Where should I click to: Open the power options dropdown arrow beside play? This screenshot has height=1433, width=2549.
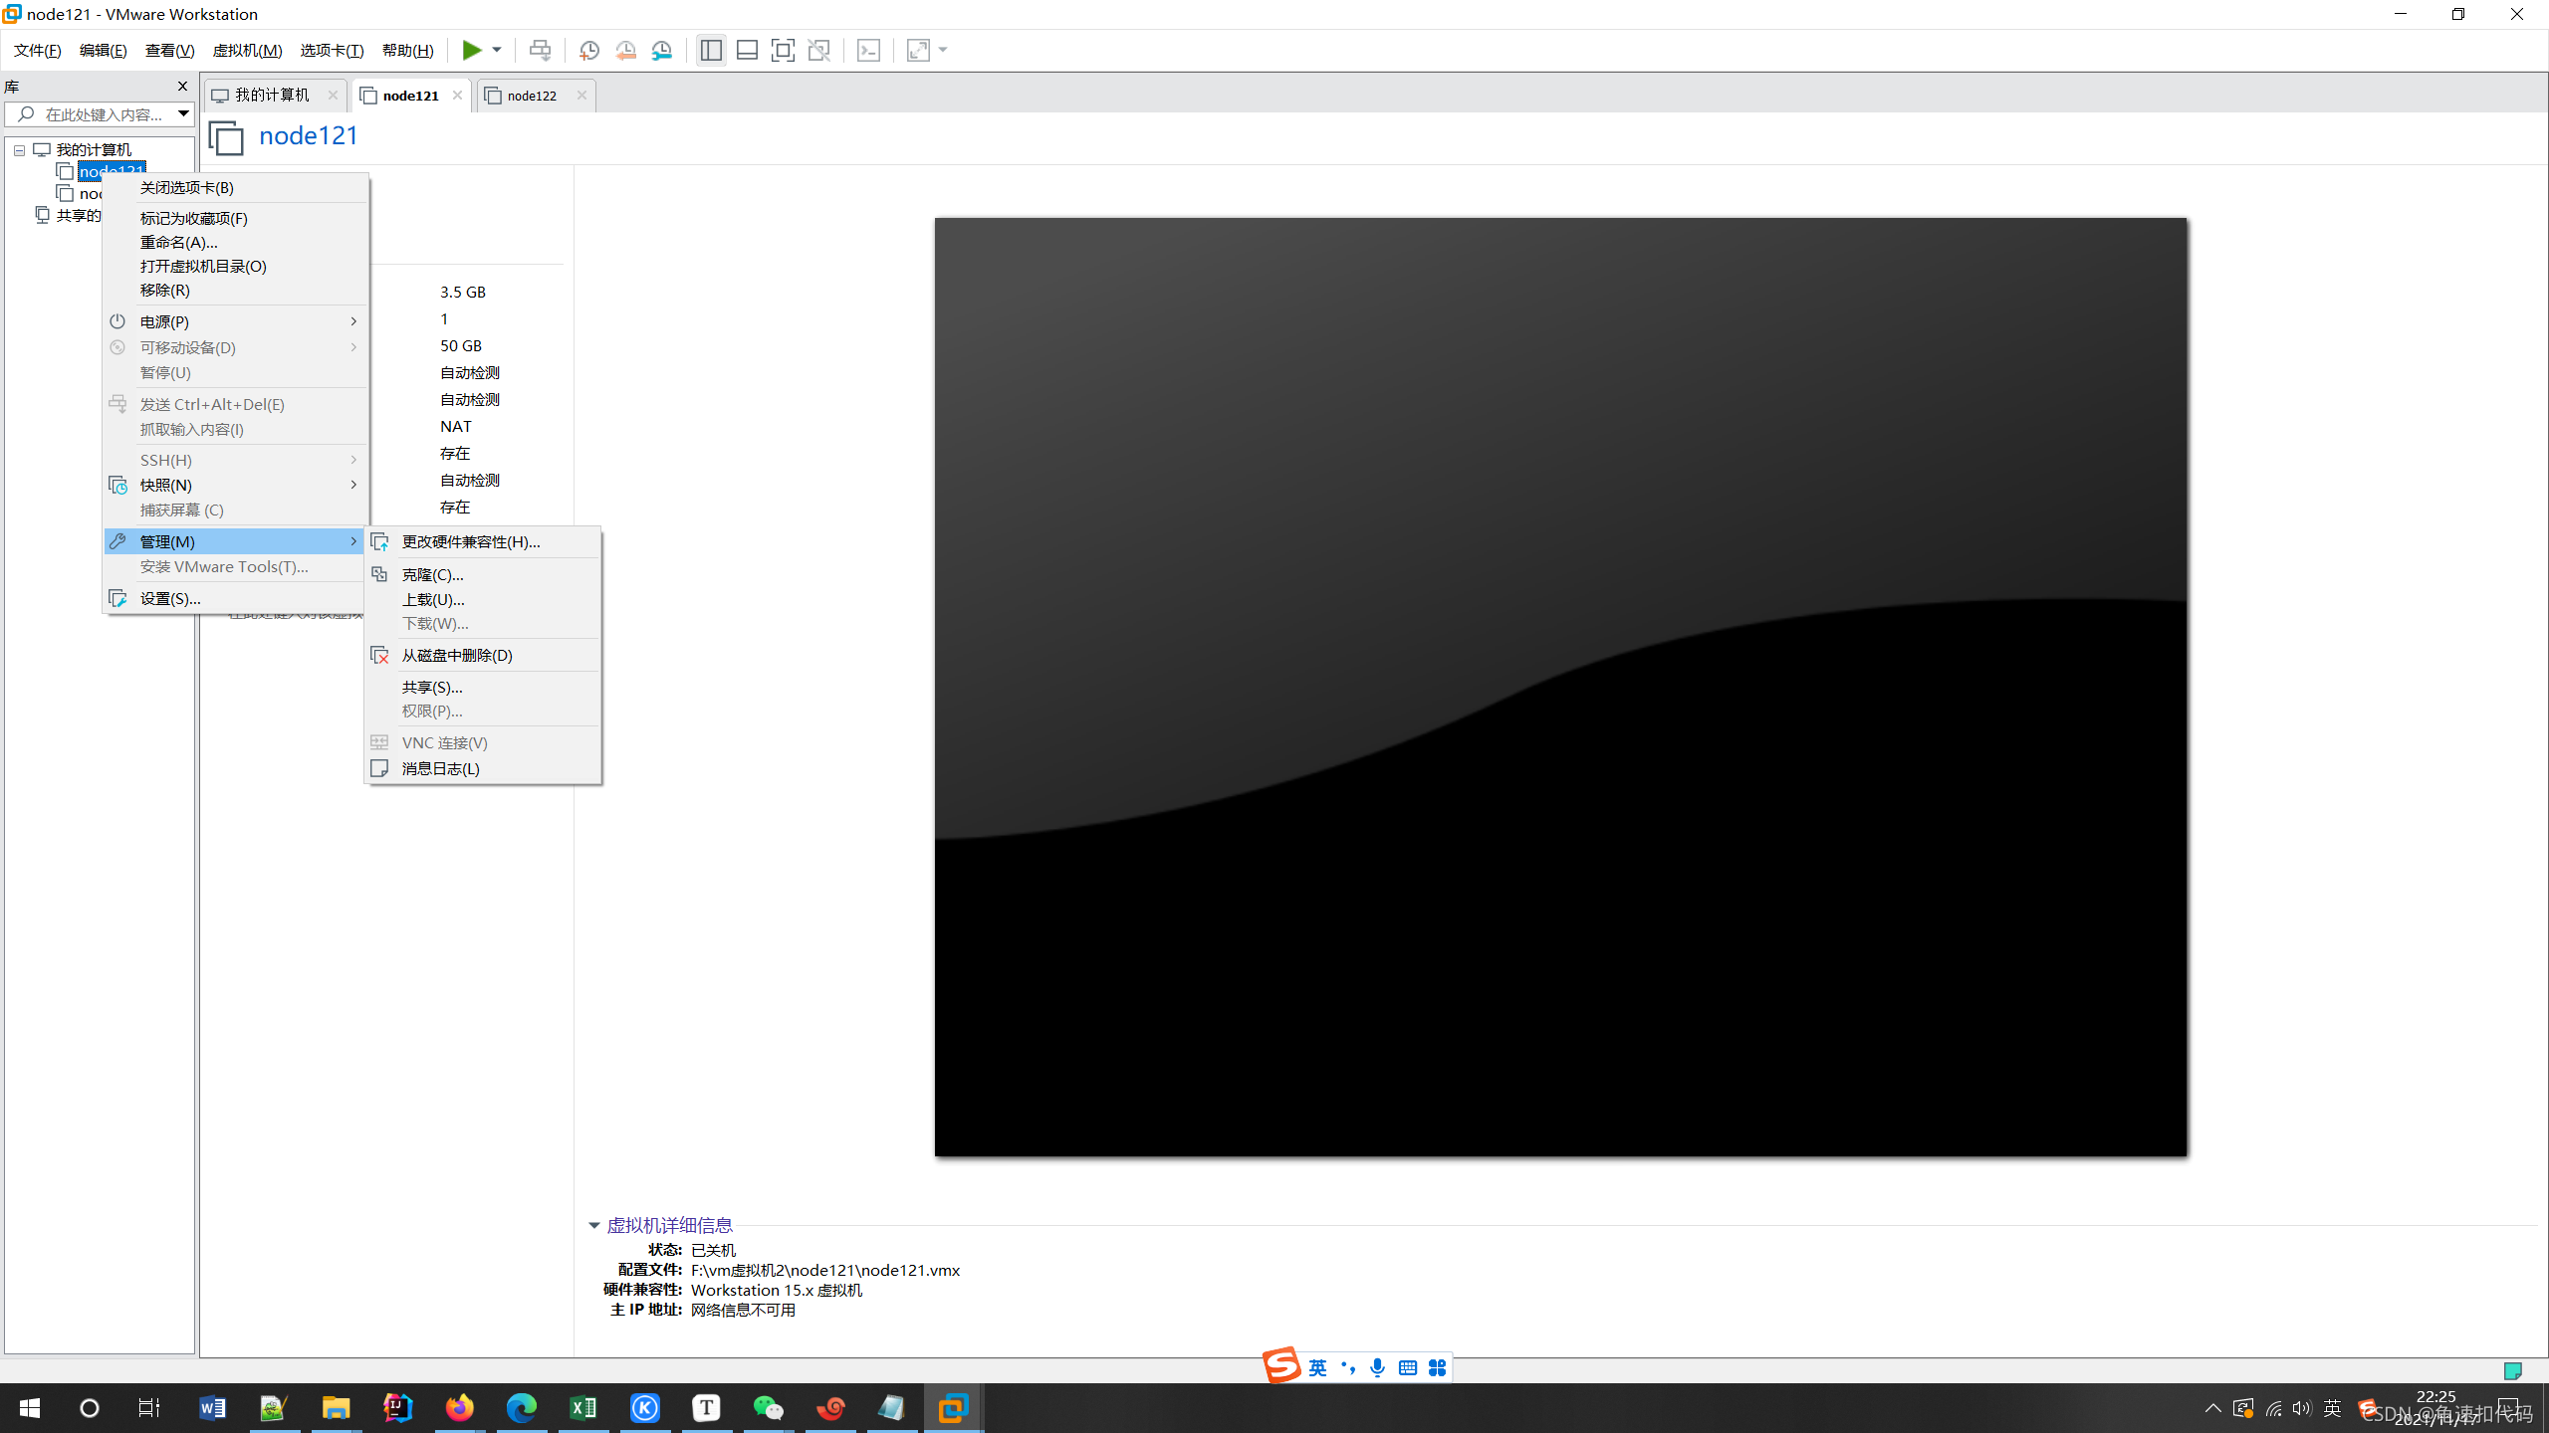[x=496, y=50]
